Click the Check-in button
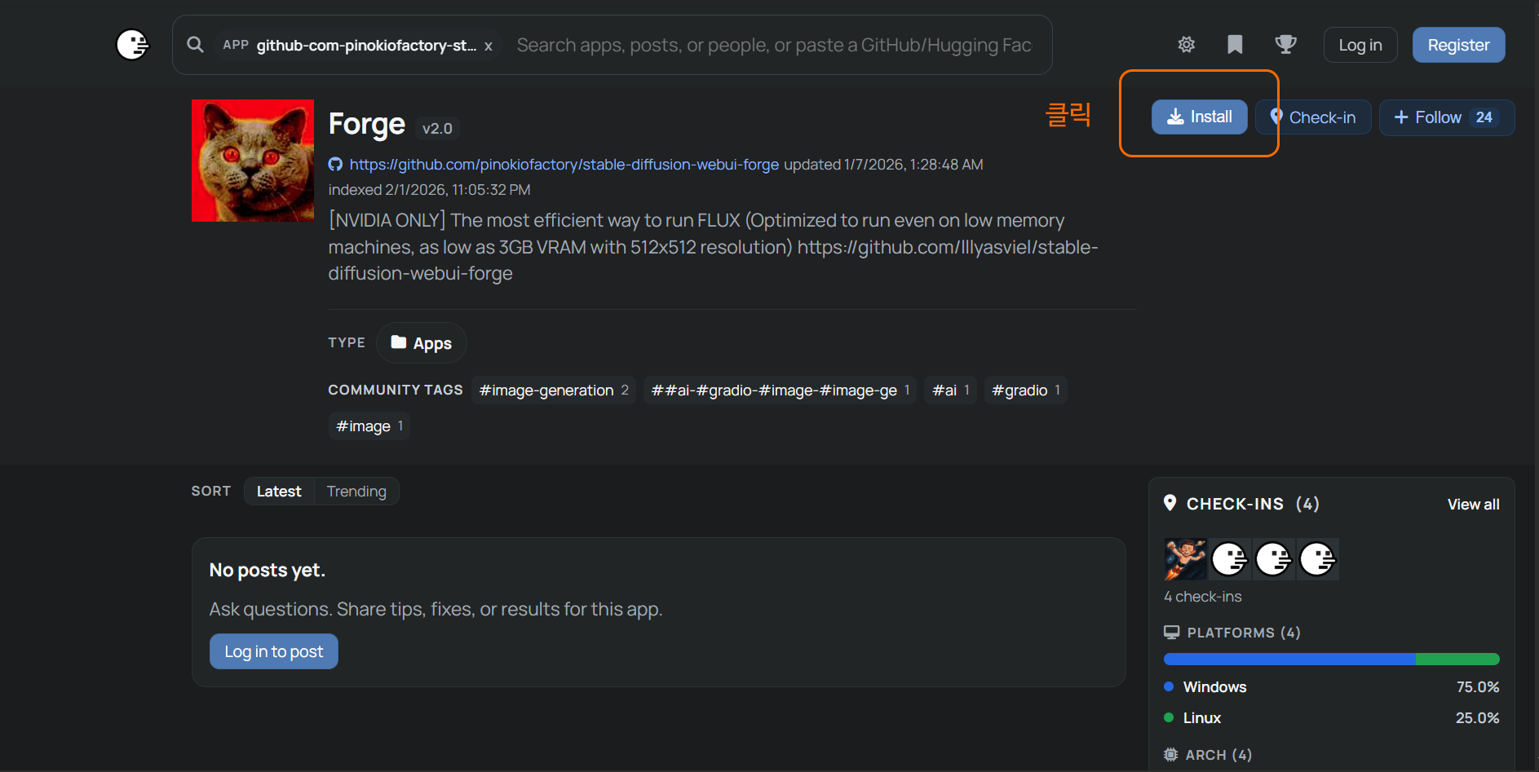This screenshot has height=772, width=1539. (1313, 117)
